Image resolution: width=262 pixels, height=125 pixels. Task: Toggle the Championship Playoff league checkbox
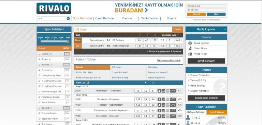pyautogui.click(x=40, y=75)
